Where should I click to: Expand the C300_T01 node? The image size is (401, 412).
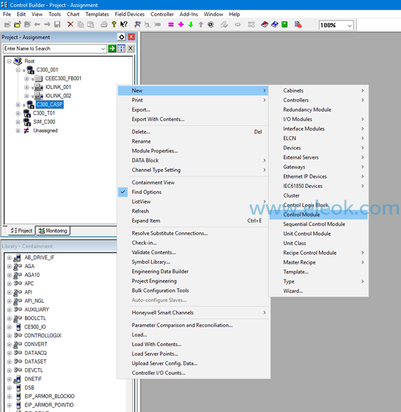pos(18,113)
